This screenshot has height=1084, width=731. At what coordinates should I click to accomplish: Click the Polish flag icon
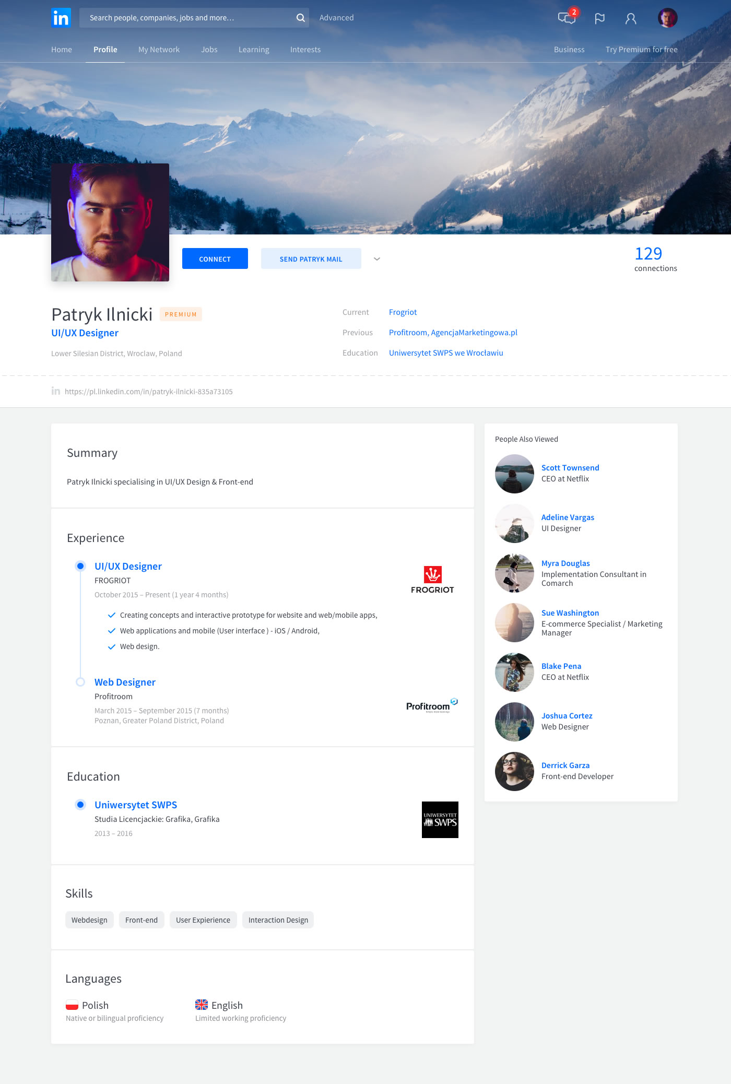click(72, 1005)
